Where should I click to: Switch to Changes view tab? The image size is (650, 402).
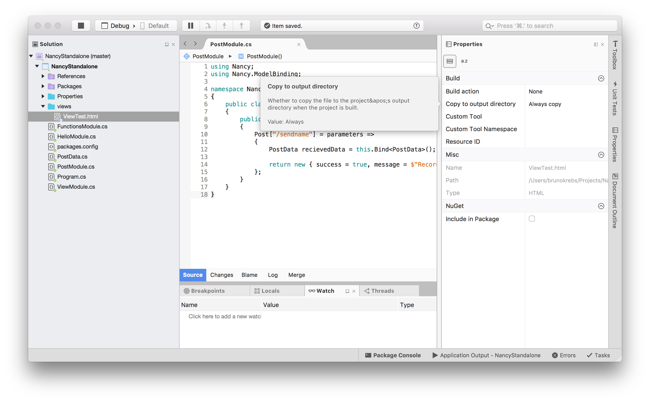coord(221,275)
